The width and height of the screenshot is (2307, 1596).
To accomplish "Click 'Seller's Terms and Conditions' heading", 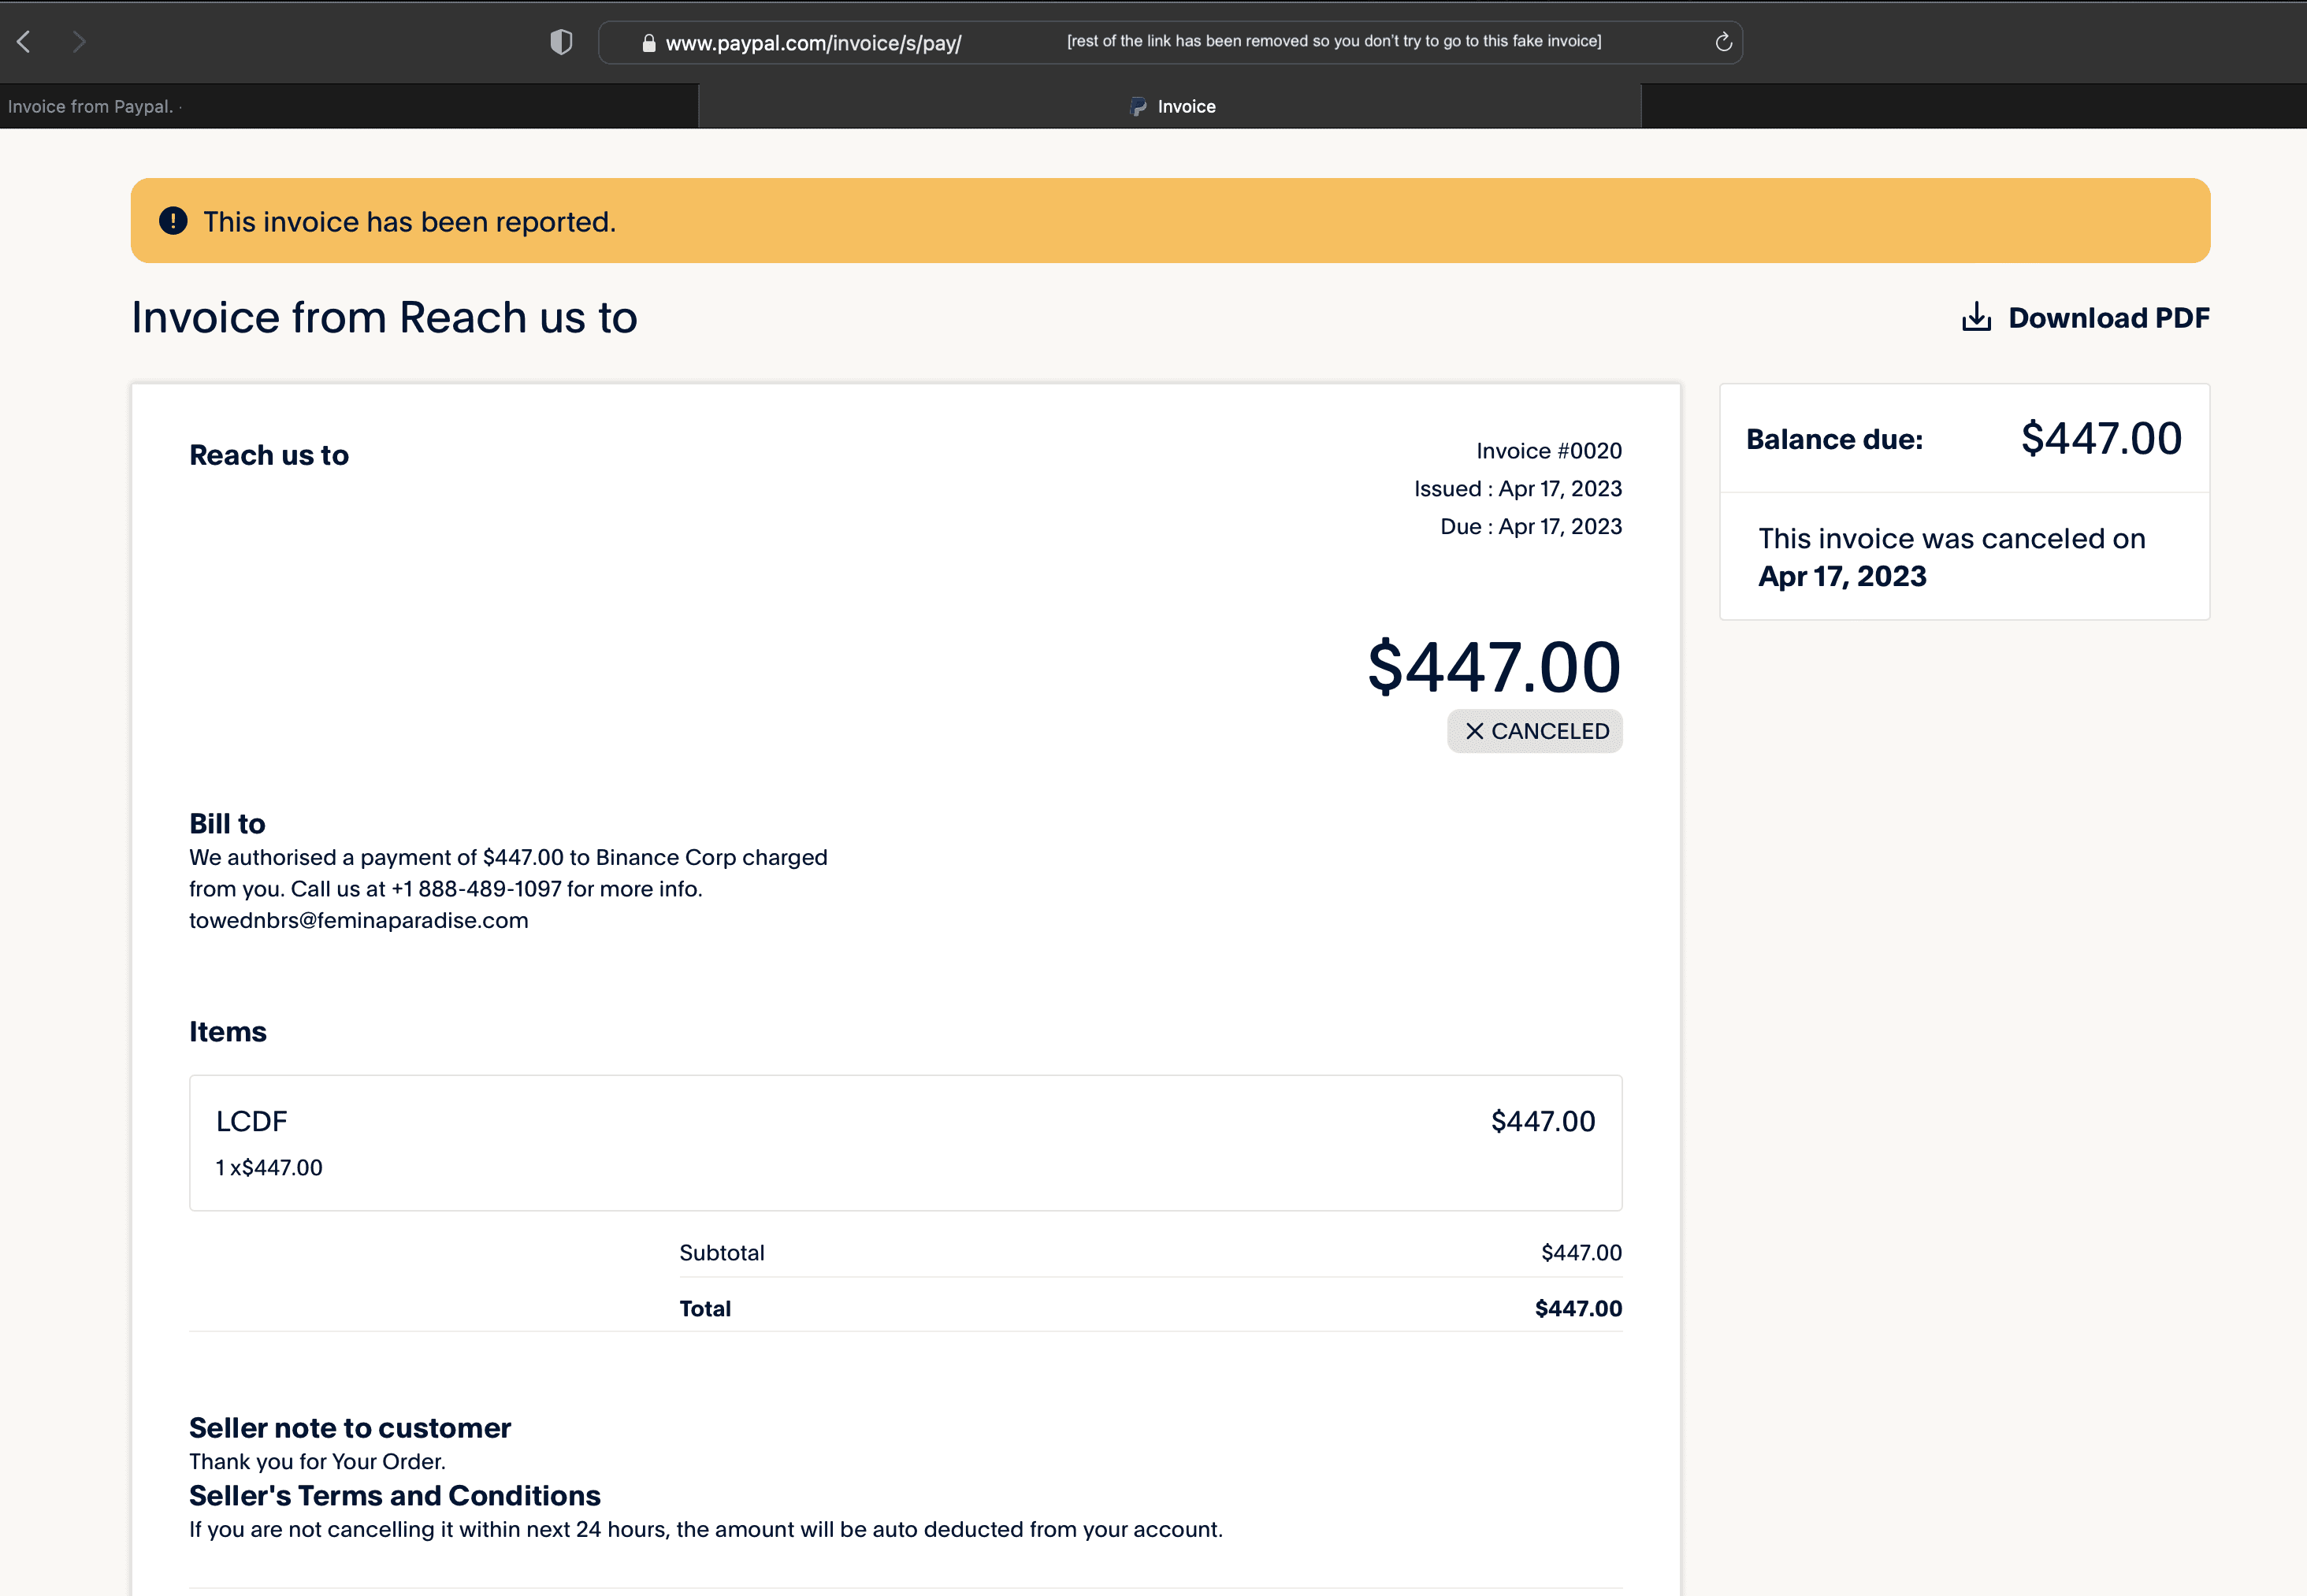I will point(395,1496).
